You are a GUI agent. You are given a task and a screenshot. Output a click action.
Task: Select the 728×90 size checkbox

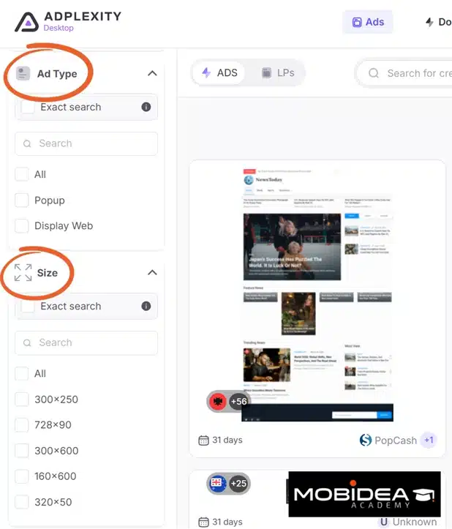[22, 425]
